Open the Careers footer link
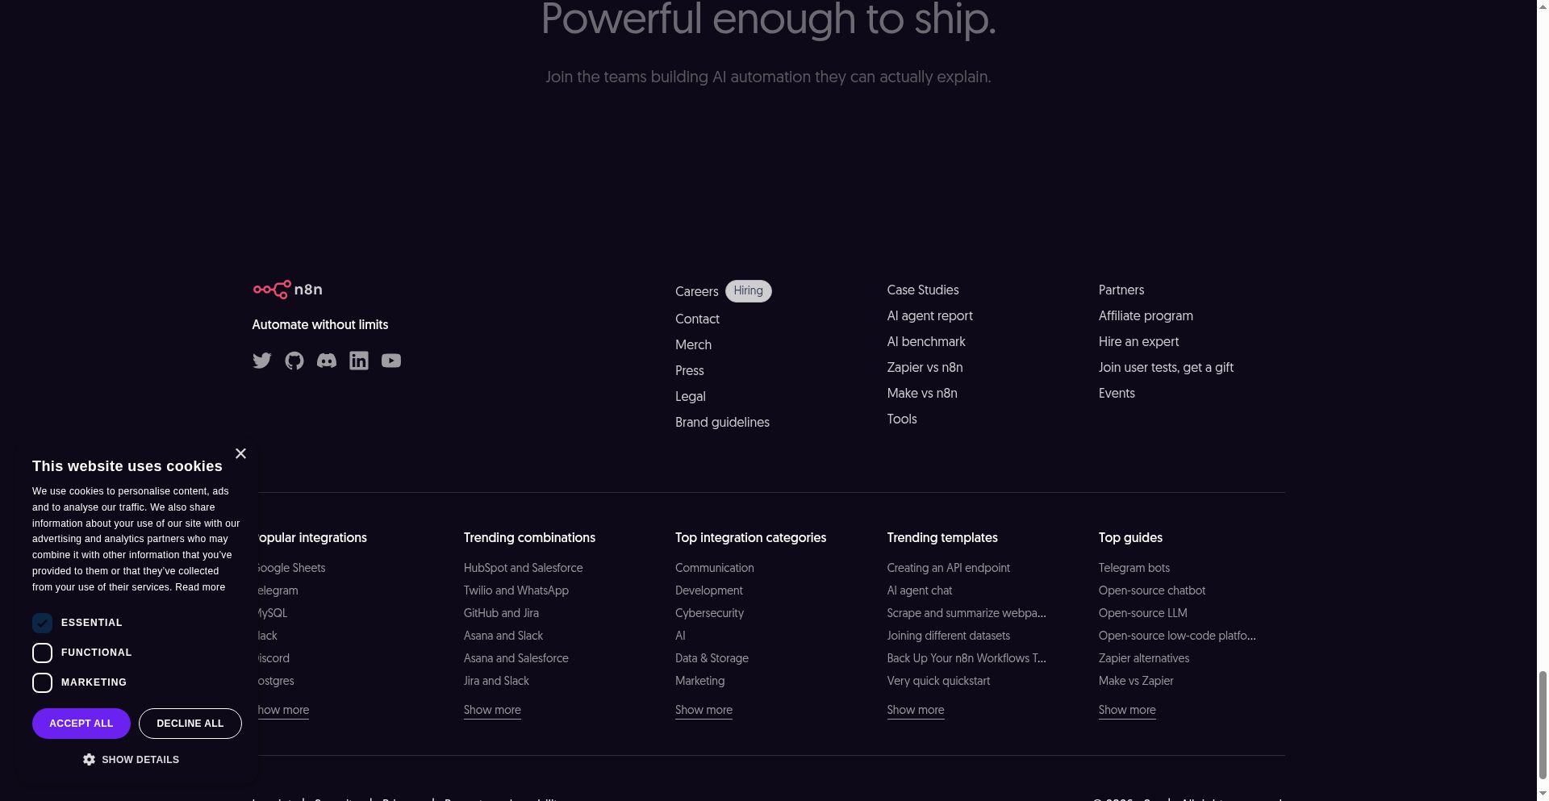 pos(696,291)
